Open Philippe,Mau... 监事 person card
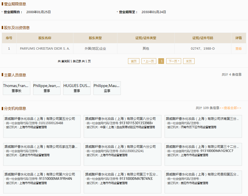This screenshot has height=196, width=248. [x=107, y=88]
